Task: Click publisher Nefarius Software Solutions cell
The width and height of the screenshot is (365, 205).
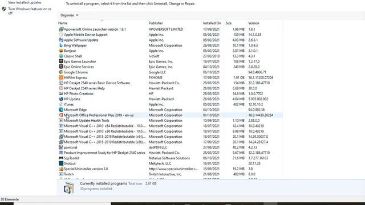Action: 169,158
